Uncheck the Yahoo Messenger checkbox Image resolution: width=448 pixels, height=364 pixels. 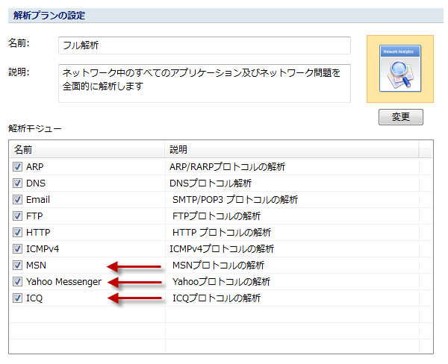coord(18,281)
